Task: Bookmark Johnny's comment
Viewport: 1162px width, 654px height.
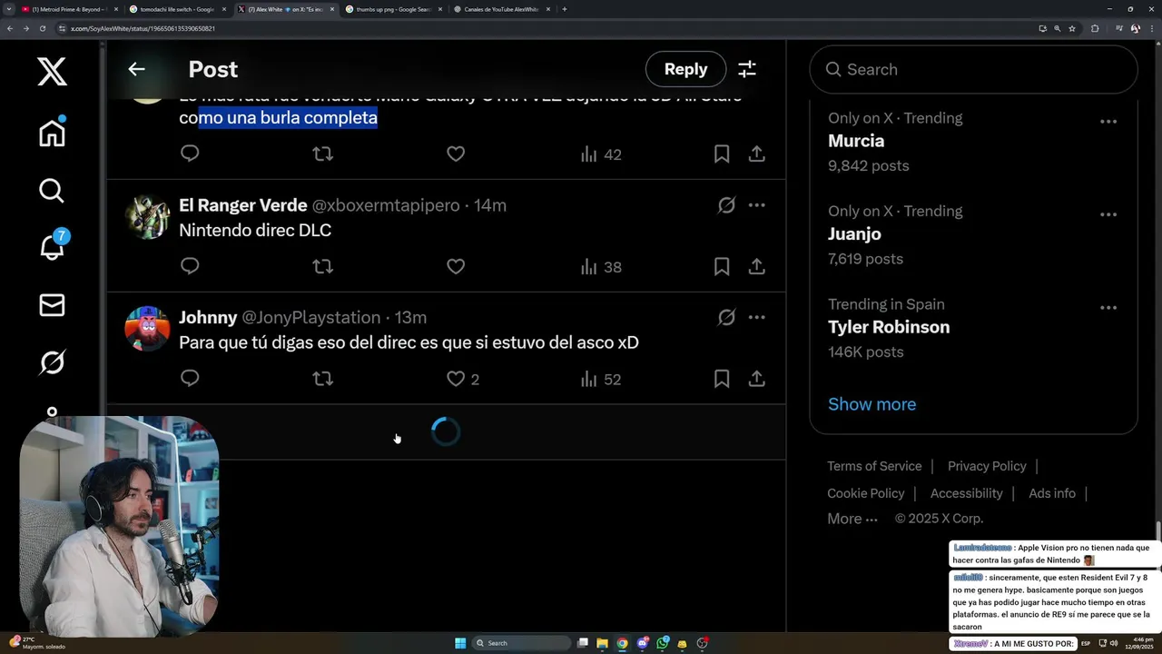Action: point(722,378)
